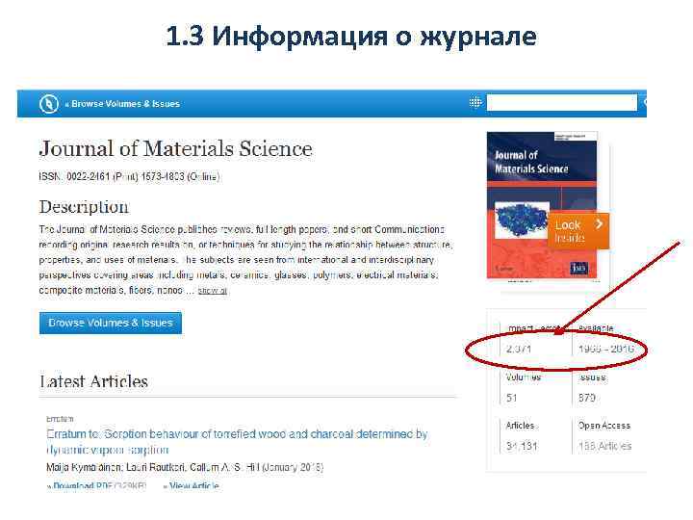
Task: Click the Issues label in stats panel
Action: coord(592,377)
